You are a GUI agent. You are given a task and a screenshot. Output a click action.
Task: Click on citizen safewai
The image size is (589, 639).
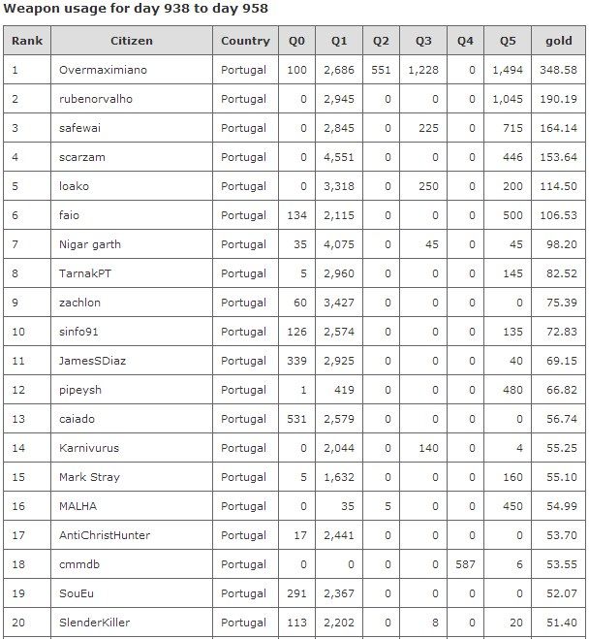79,128
